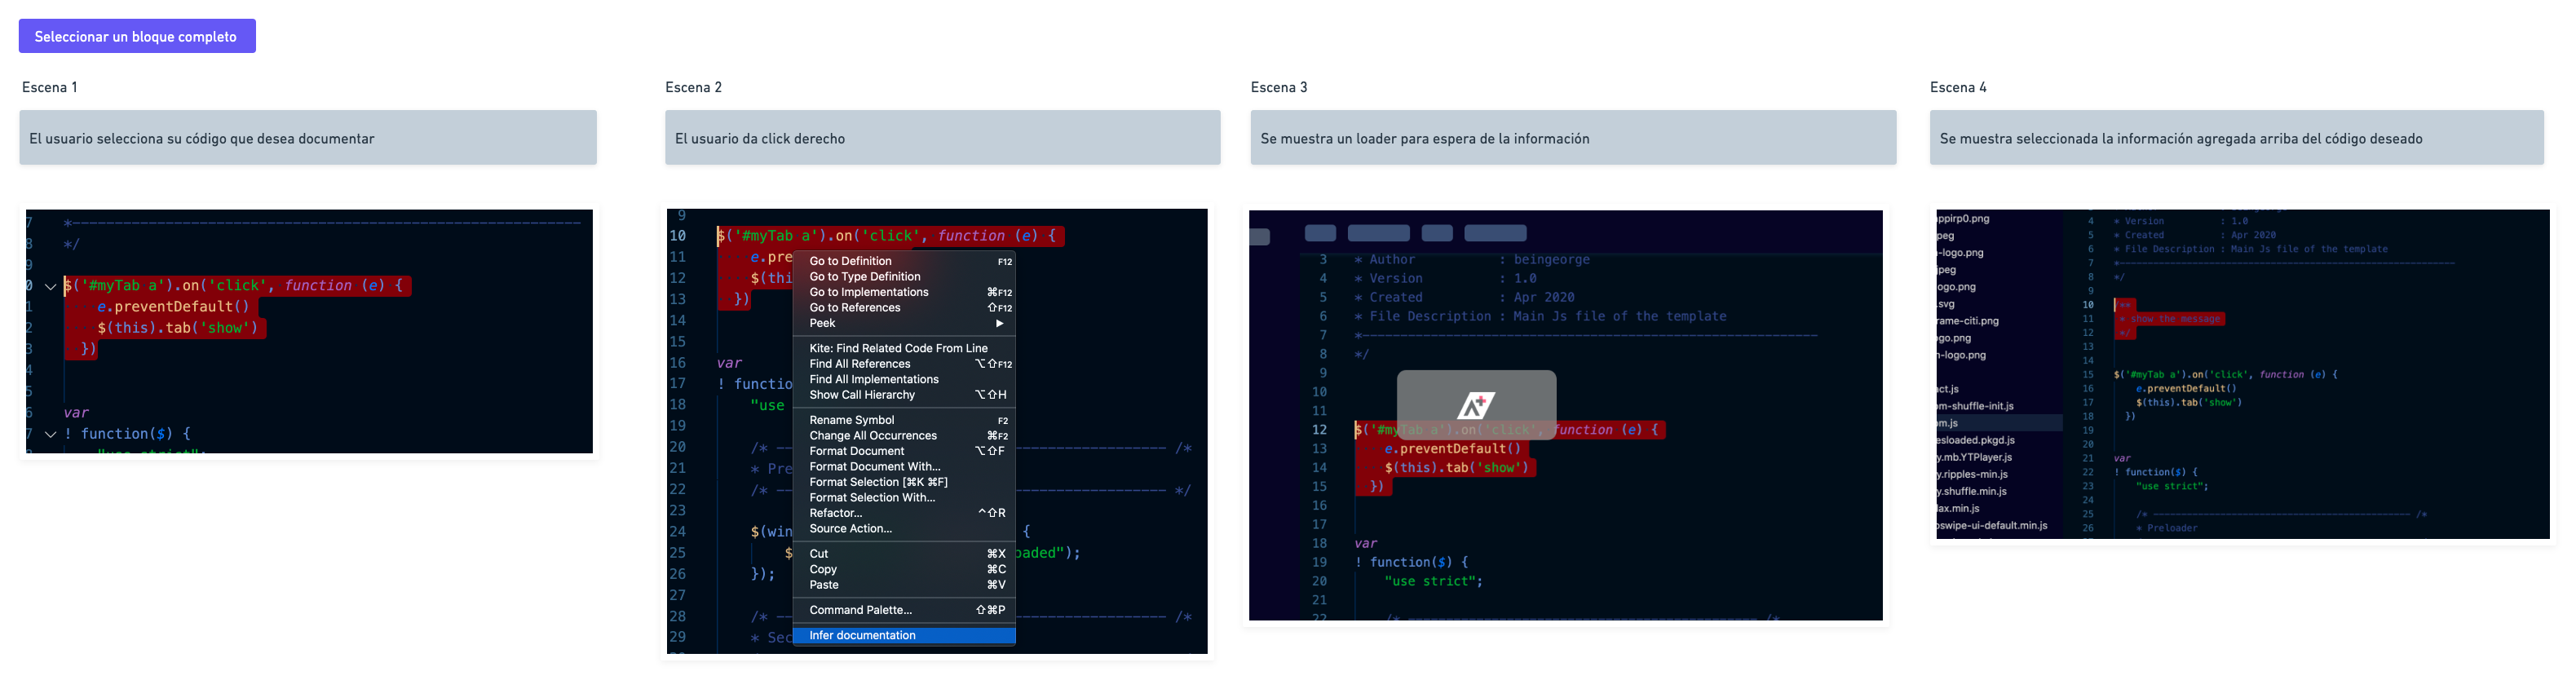Collapse the fold chevron beside '! function($)' in Escena 1
This screenshot has width=2576, height=680.
tap(50, 434)
